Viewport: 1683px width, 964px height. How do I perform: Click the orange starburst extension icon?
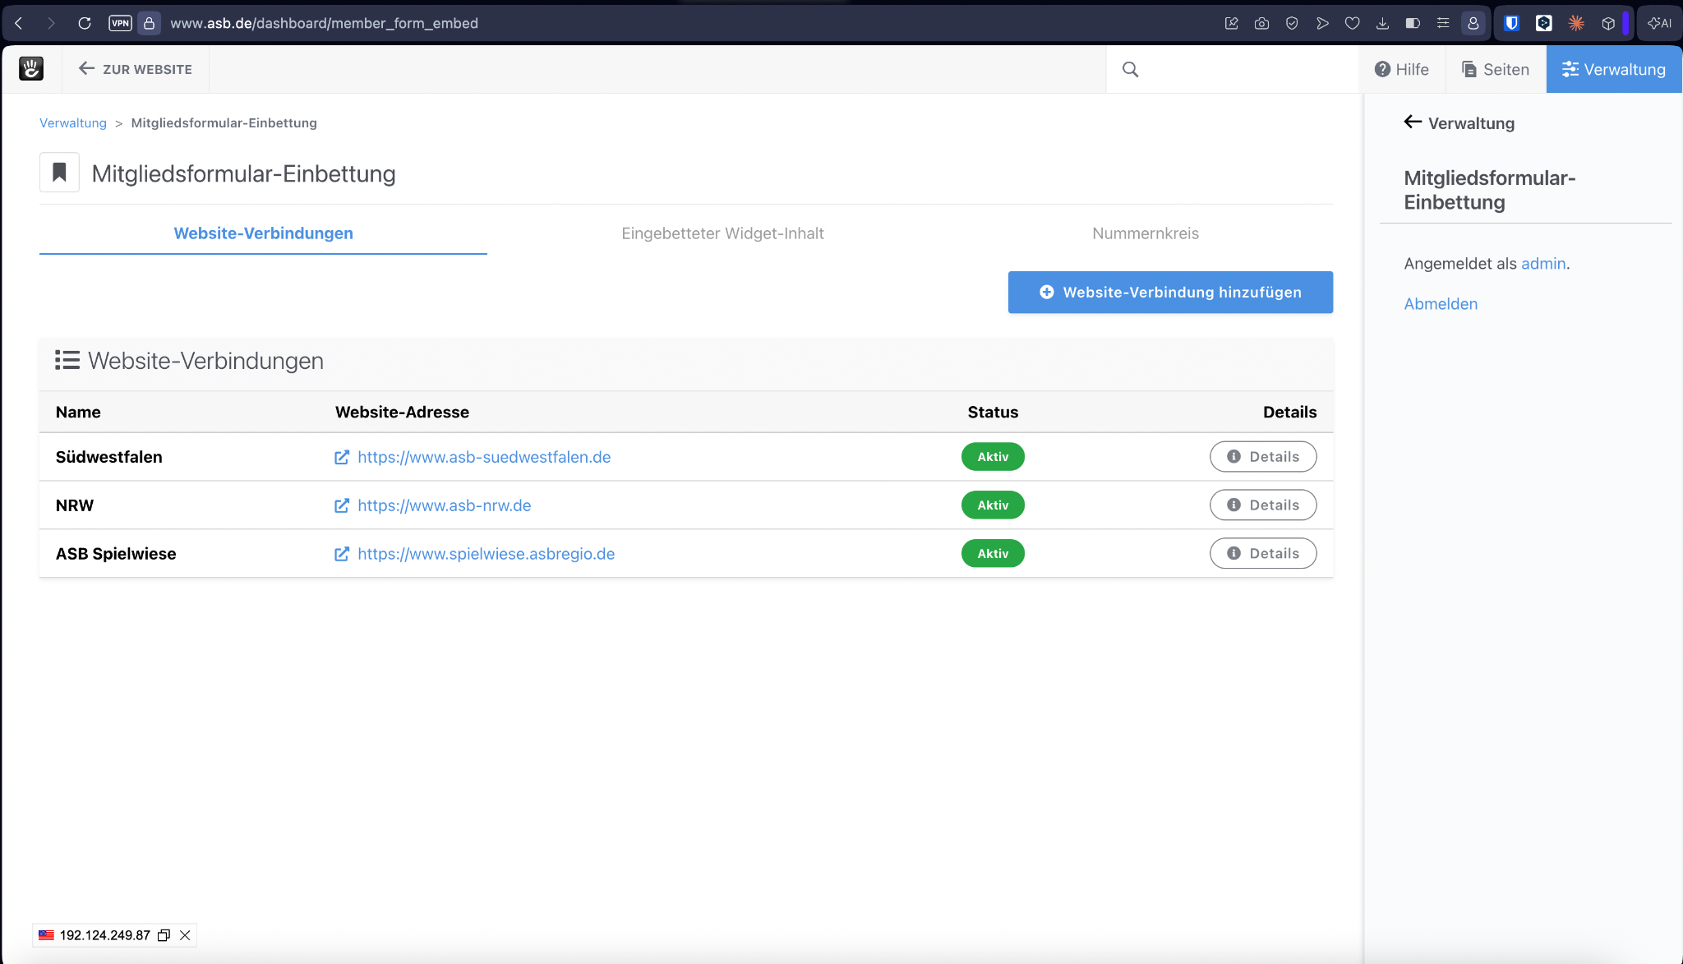point(1575,23)
